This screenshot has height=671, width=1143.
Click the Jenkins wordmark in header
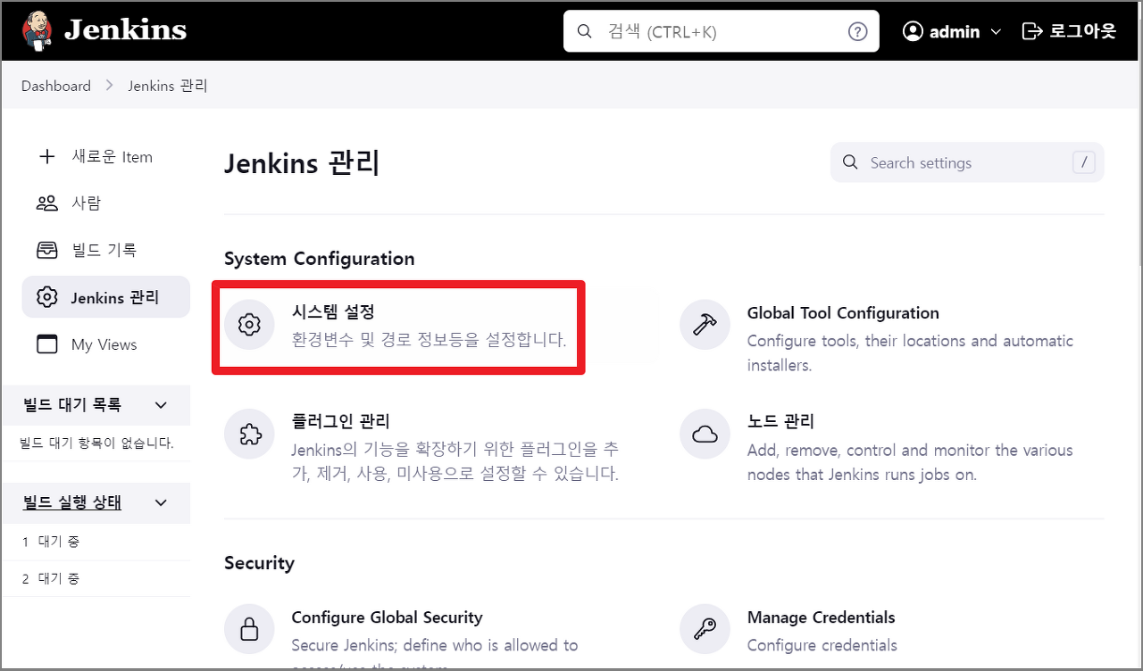tap(125, 30)
